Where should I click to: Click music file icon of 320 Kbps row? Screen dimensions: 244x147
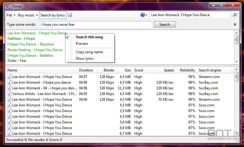pos(9,88)
